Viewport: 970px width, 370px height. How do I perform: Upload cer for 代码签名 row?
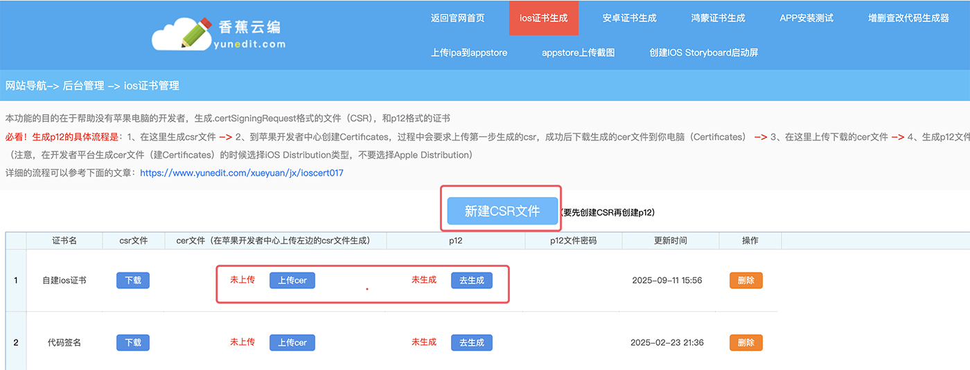pos(292,342)
